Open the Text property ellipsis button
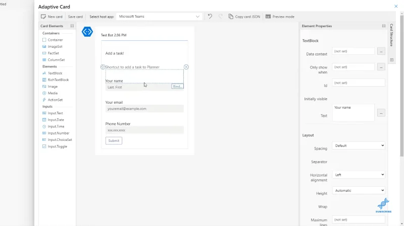404x226 pixels. click(381, 113)
